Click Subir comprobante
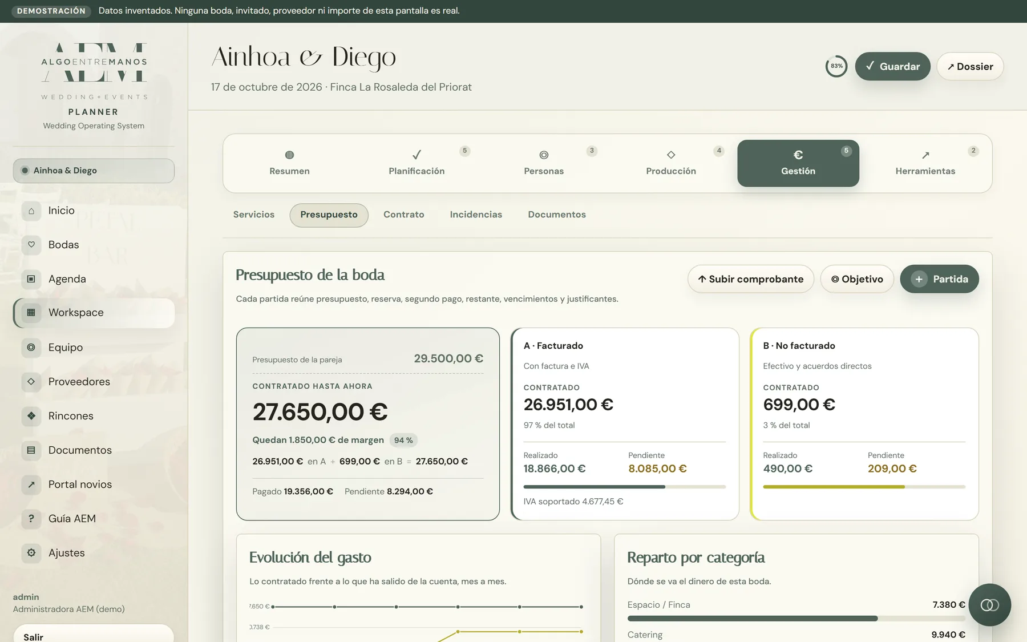 pyautogui.click(x=751, y=279)
